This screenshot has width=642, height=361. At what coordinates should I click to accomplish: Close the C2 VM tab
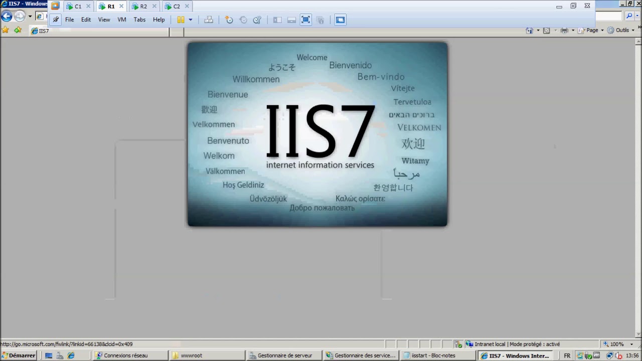tap(187, 7)
